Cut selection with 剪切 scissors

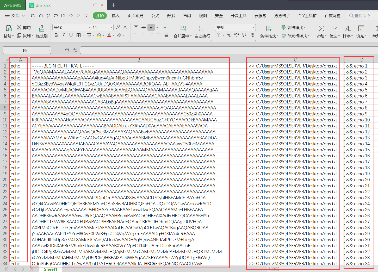pyautogui.click(x=24, y=28)
